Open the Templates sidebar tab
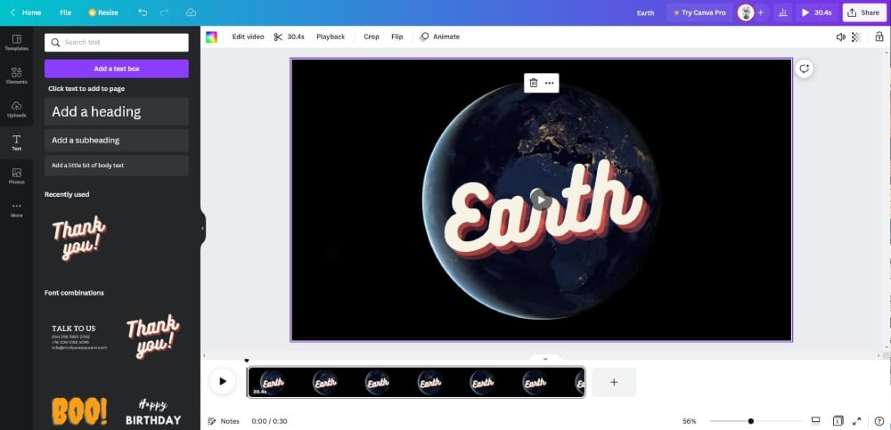Screen dimensions: 891x430 point(16,43)
